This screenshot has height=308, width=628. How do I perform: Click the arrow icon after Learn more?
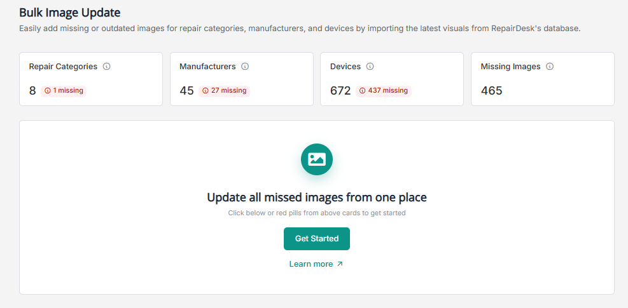(x=340, y=264)
